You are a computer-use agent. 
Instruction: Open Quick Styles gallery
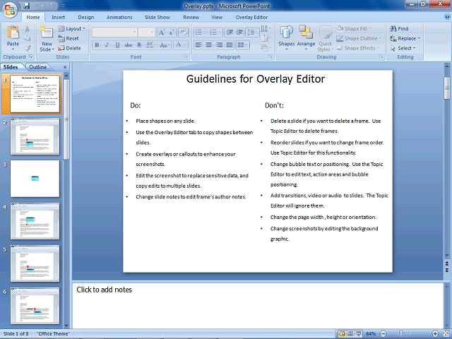pos(326,39)
